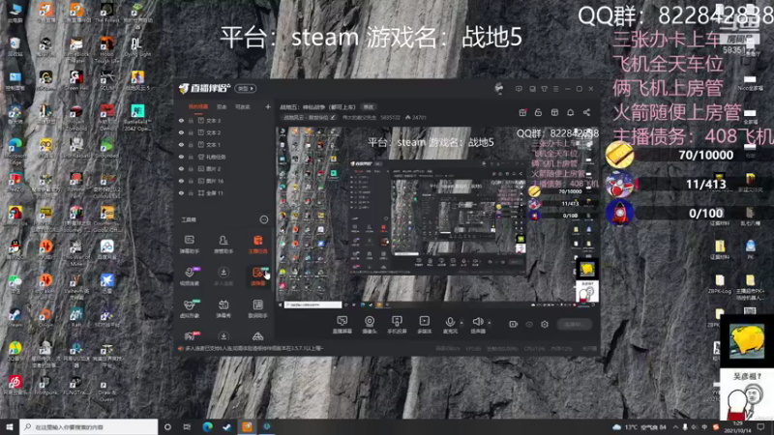This screenshot has width=774, height=435.
Task: Collapse the 工具箱 toolbox section
Action: click(x=264, y=219)
